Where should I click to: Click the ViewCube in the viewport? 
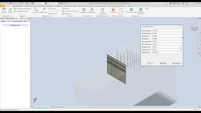click(194, 26)
